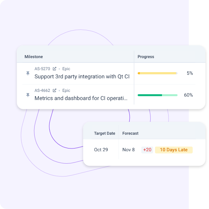The image size is (209, 209).
Task: Unpin the AS-5270 milestone pin icon
Action: coord(28,73)
